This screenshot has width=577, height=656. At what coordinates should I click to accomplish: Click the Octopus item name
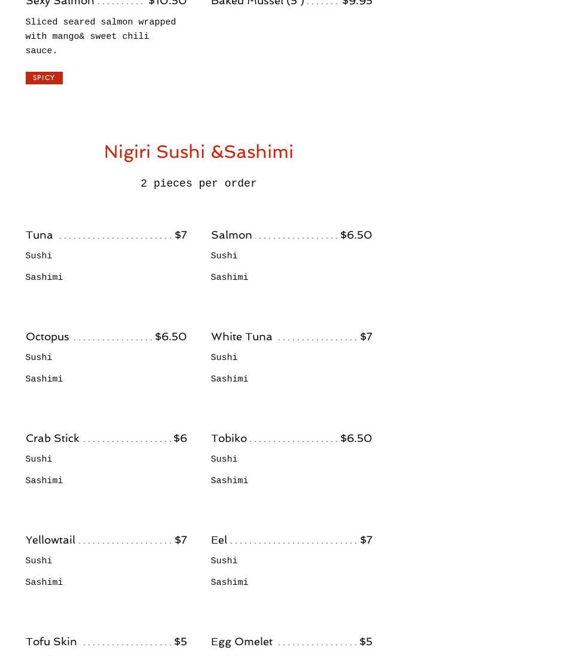tap(47, 337)
